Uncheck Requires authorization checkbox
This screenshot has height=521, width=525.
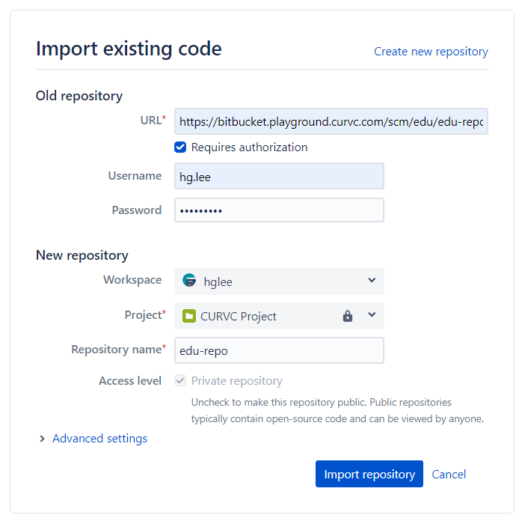180,147
